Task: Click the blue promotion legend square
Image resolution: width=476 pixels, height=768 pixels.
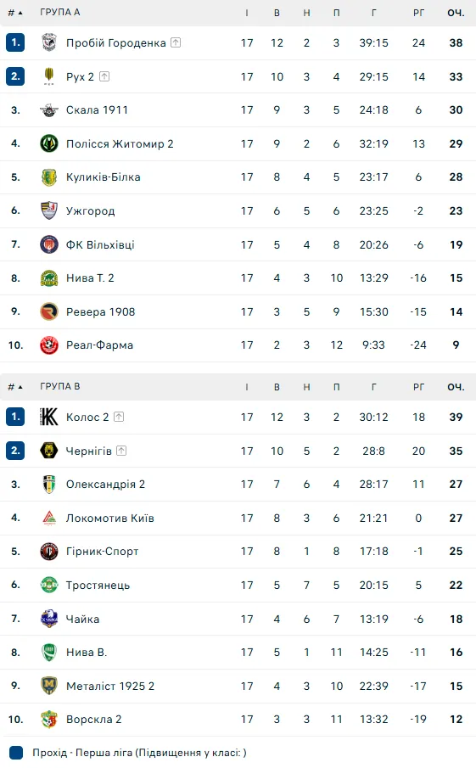Action: click(x=16, y=753)
